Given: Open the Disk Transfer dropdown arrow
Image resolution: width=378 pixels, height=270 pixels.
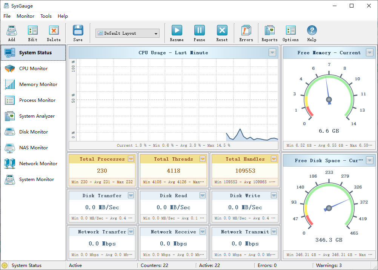Looking at the screenshot, I should point(131,195).
